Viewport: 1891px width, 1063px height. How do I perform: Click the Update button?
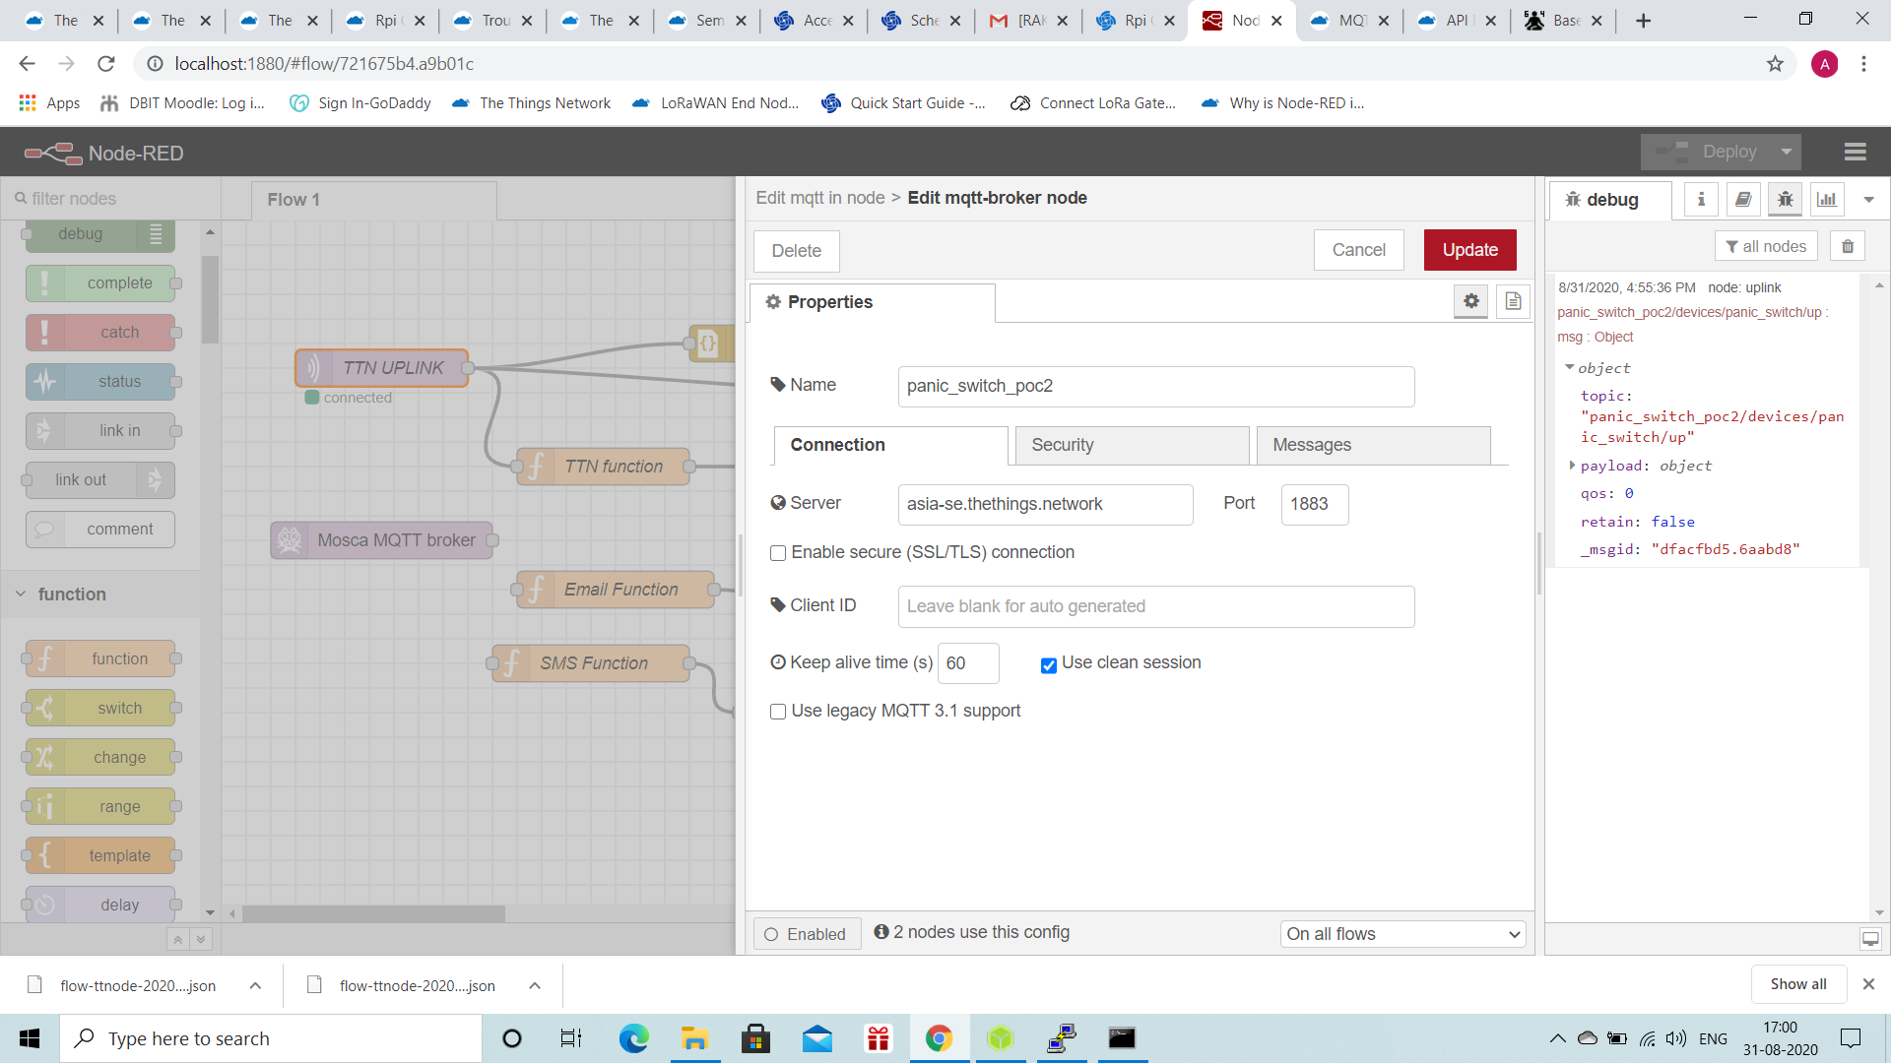(1469, 250)
